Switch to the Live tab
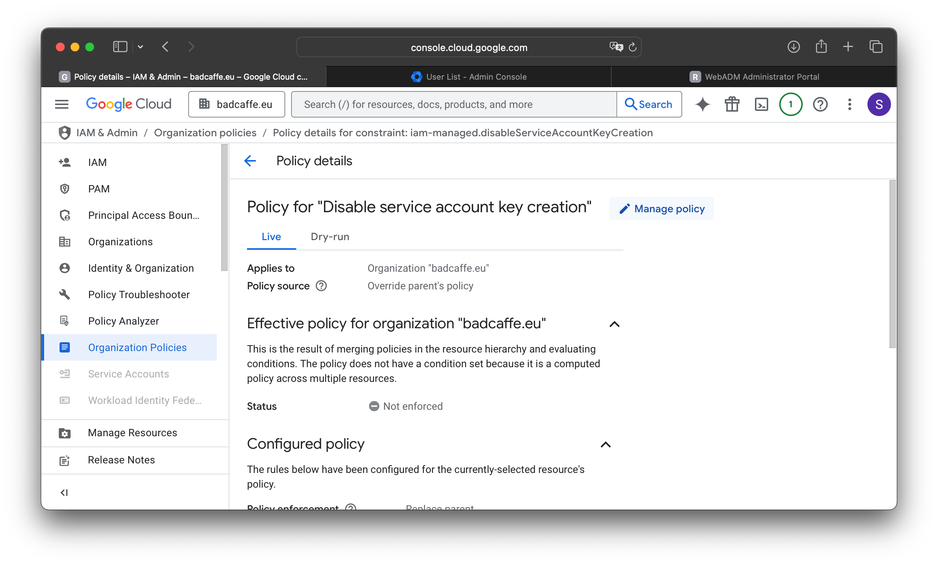 click(x=271, y=237)
